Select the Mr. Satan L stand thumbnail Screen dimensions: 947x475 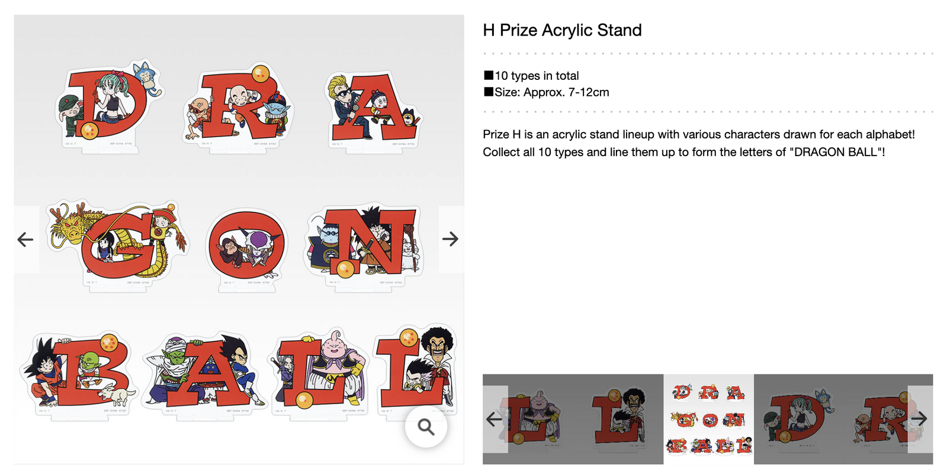[619, 419]
